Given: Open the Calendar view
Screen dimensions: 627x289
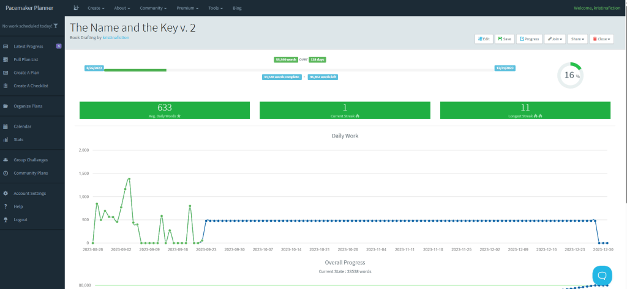Looking at the screenshot, I should coord(22,126).
